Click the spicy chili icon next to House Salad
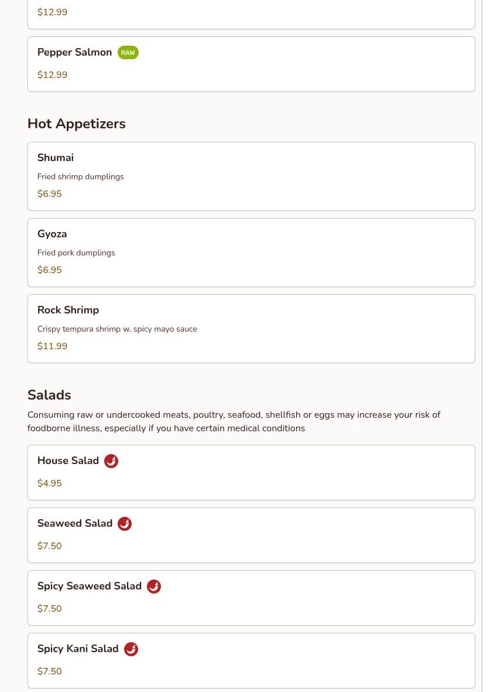Viewport: 494px width, 692px height. [x=111, y=461]
